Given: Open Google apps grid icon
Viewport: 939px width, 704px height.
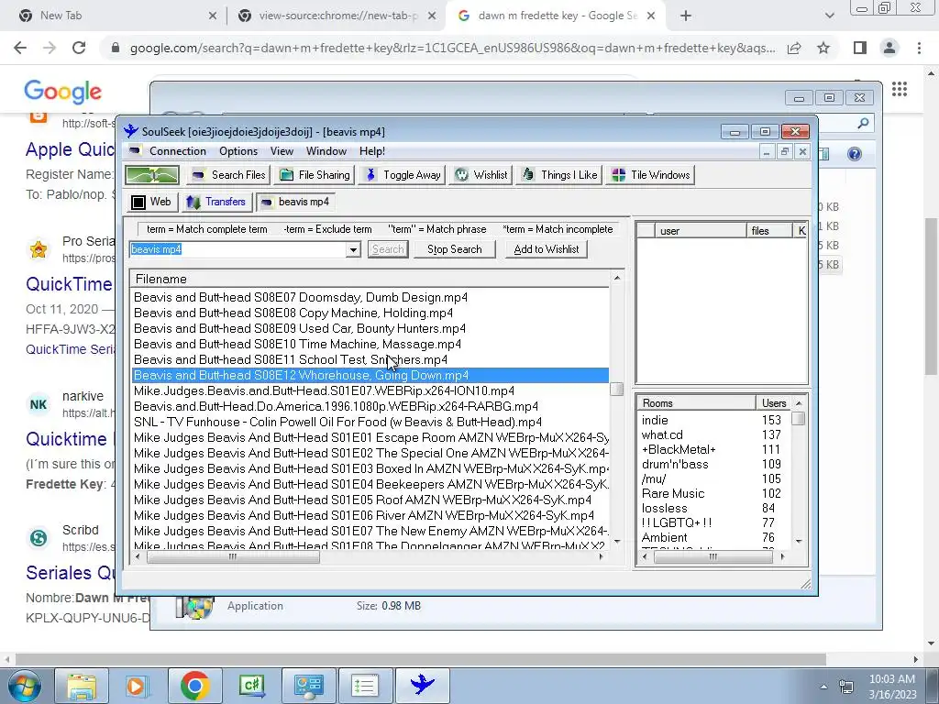Looking at the screenshot, I should pyautogui.click(x=900, y=89).
